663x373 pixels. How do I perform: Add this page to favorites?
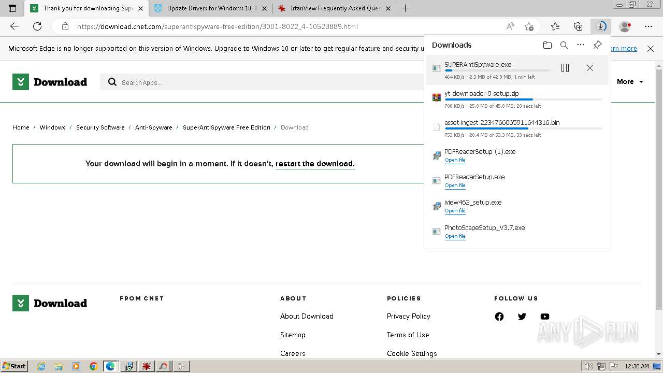tap(529, 26)
